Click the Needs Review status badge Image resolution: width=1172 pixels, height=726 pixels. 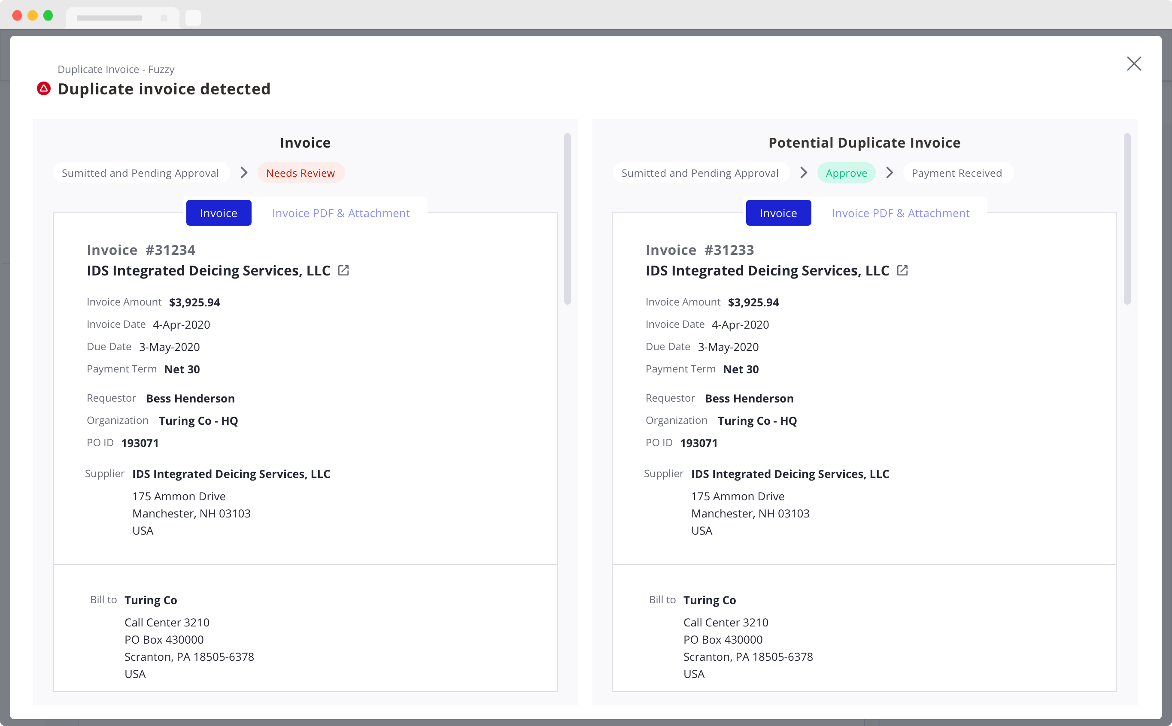click(301, 173)
